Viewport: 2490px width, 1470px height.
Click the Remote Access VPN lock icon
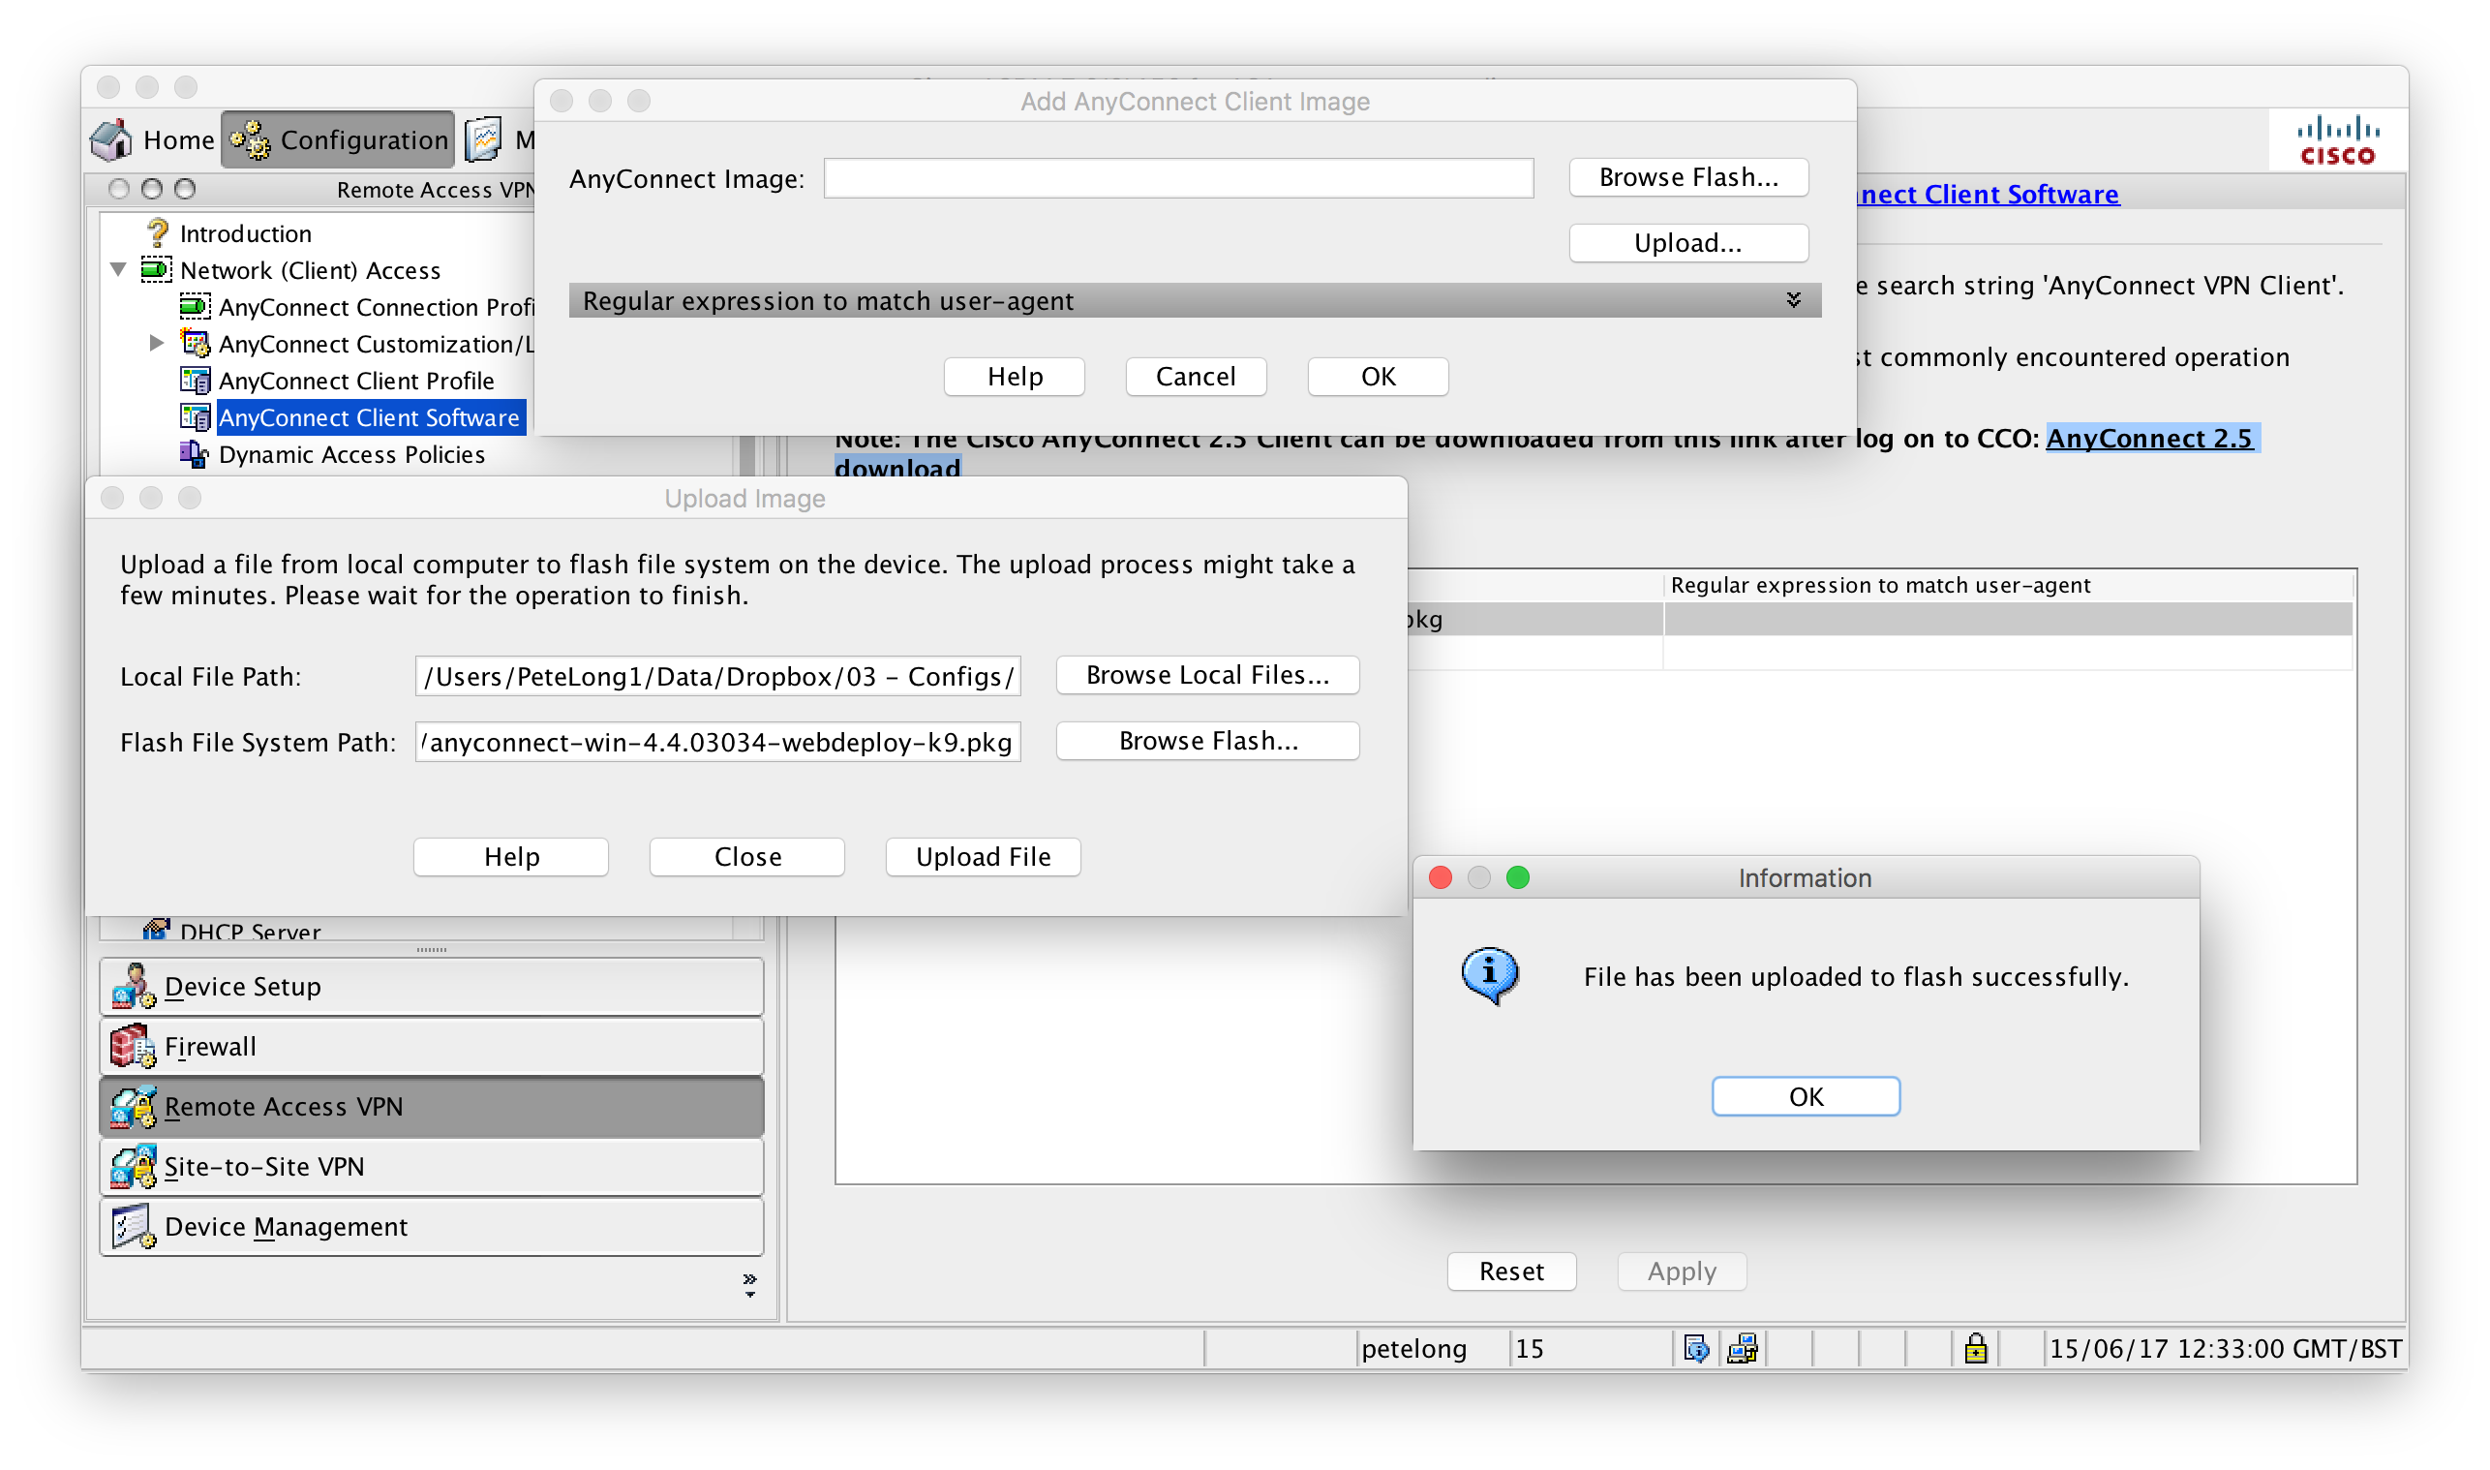[x=133, y=1107]
